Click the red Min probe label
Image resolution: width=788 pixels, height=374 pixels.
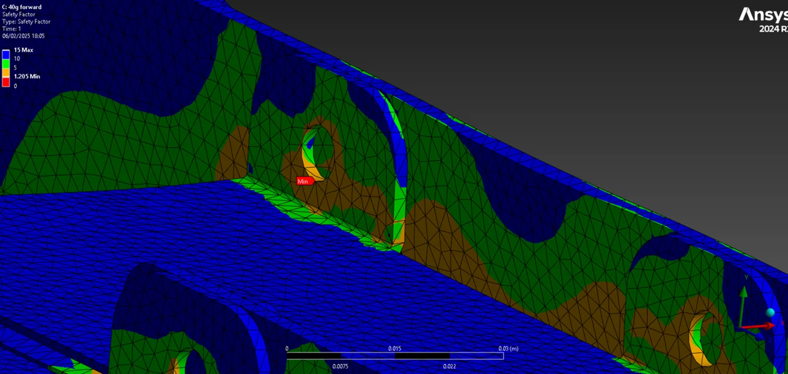point(304,181)
